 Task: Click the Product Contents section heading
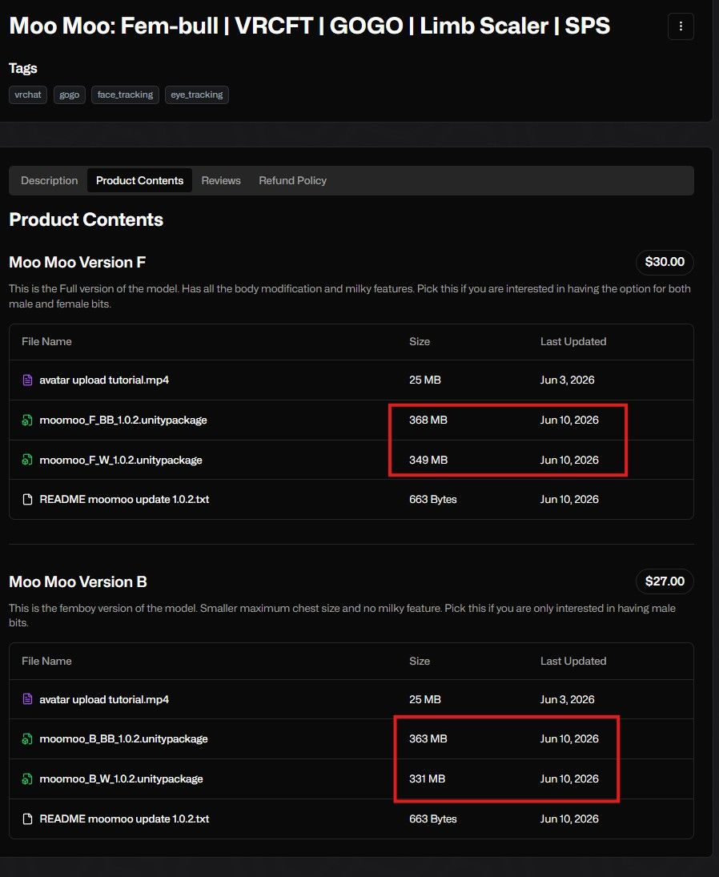pos(86,219)
